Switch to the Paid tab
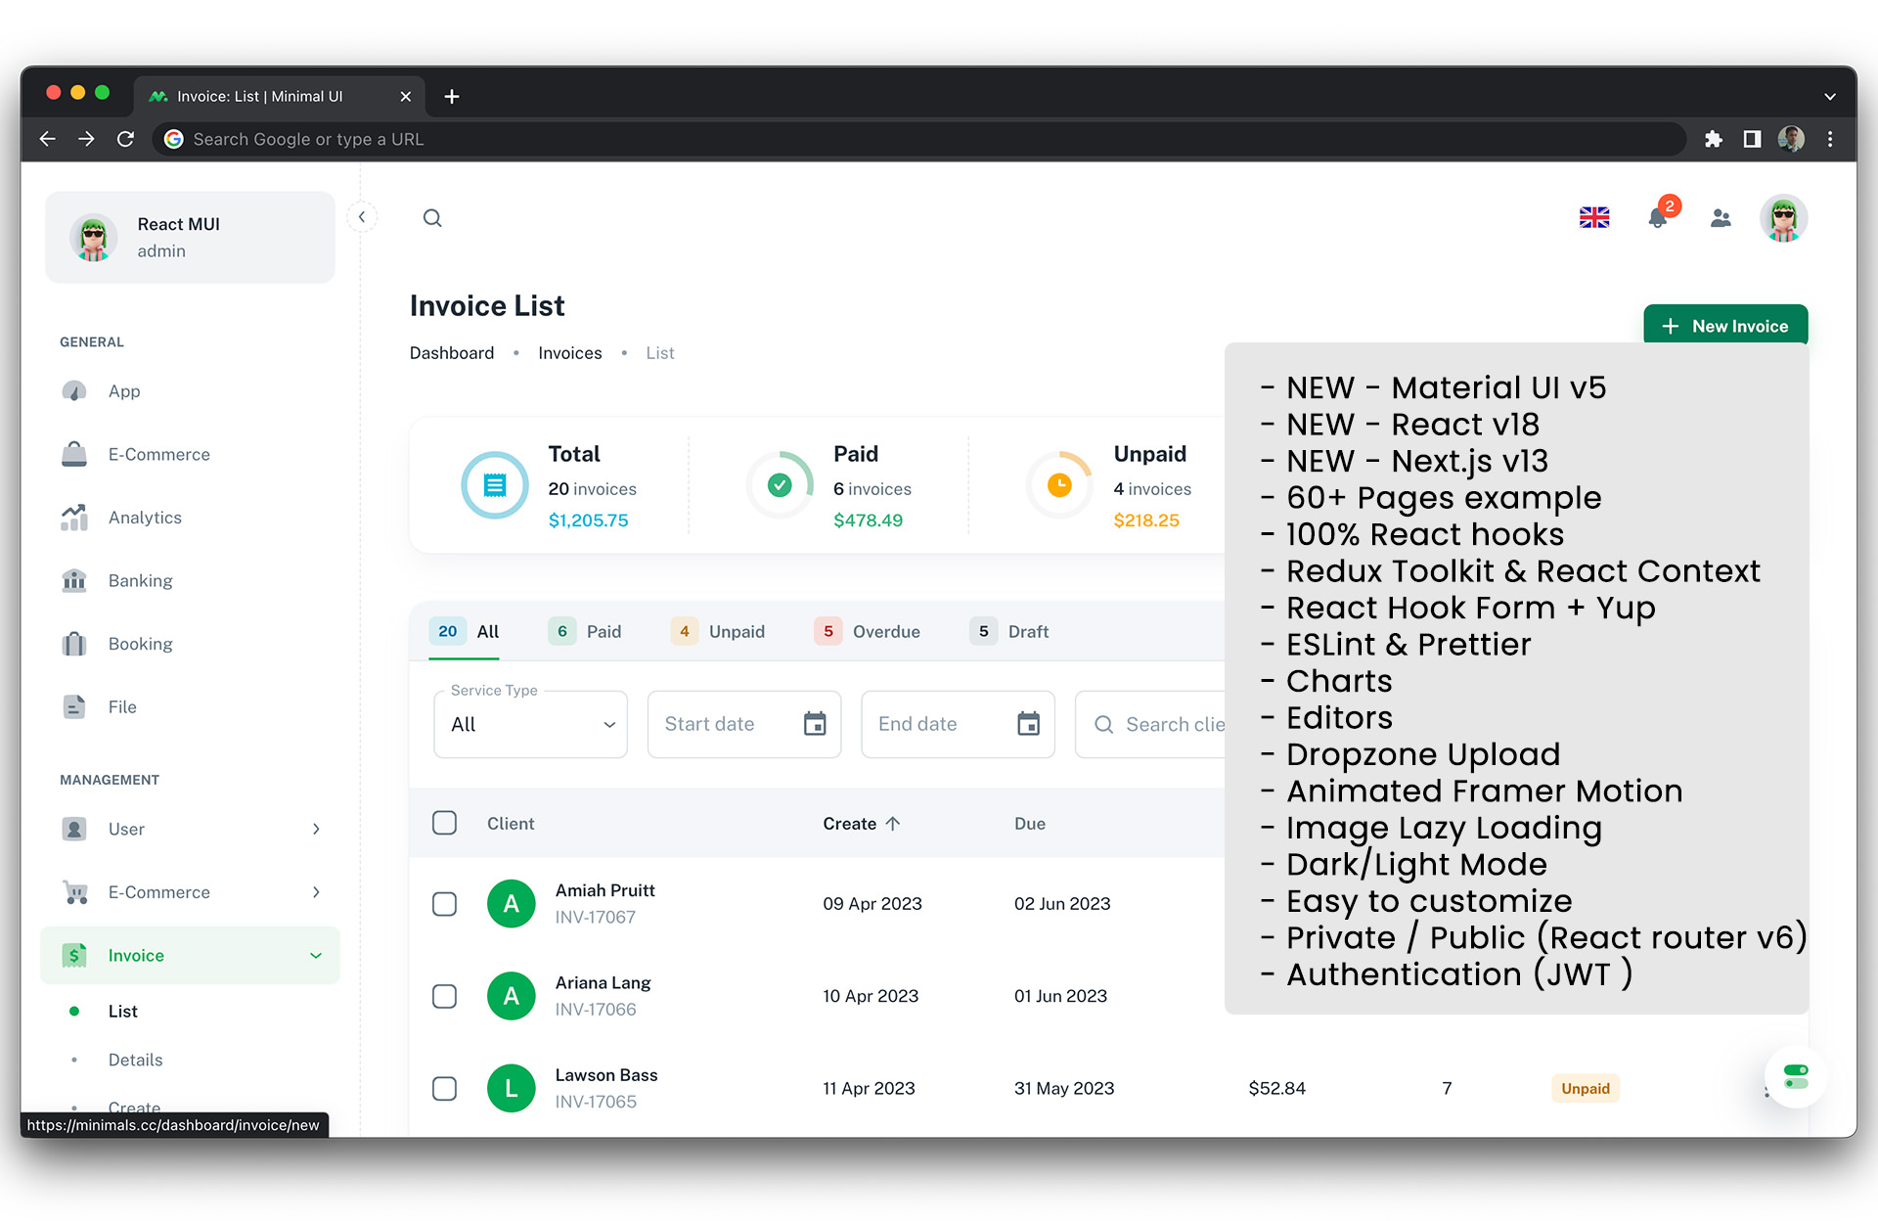Image resolution: width=1878 pixels, height=1221 pixels. click(585, 632)
